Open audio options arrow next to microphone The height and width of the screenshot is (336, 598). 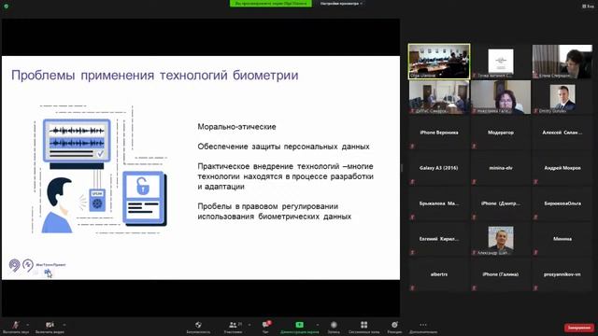27,325
